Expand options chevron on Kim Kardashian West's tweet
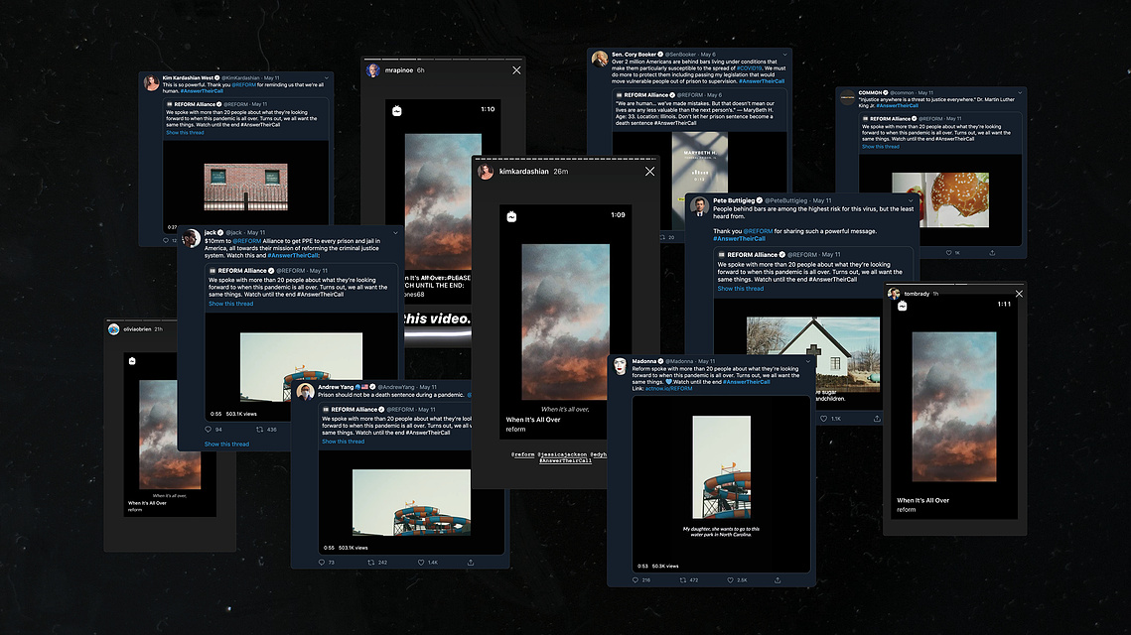Screen dimensions: 1131x635 pyautogui.click(x=326, y=77)
